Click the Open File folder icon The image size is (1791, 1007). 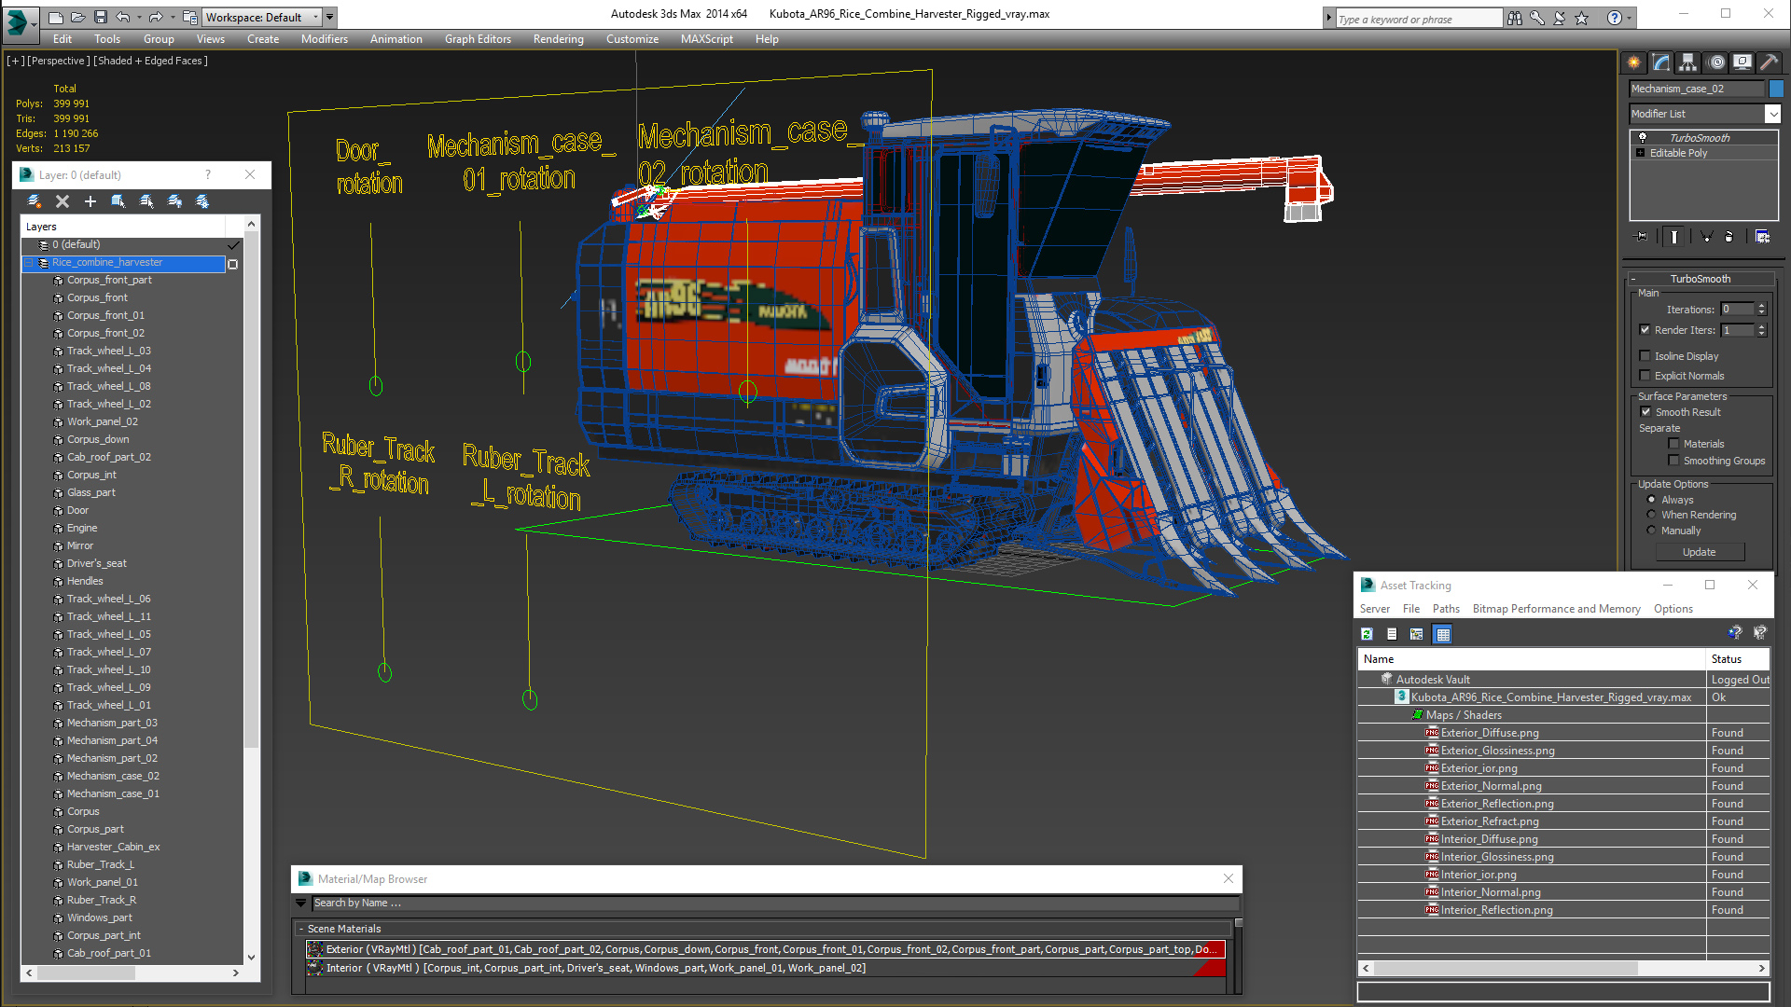point(77,17)
